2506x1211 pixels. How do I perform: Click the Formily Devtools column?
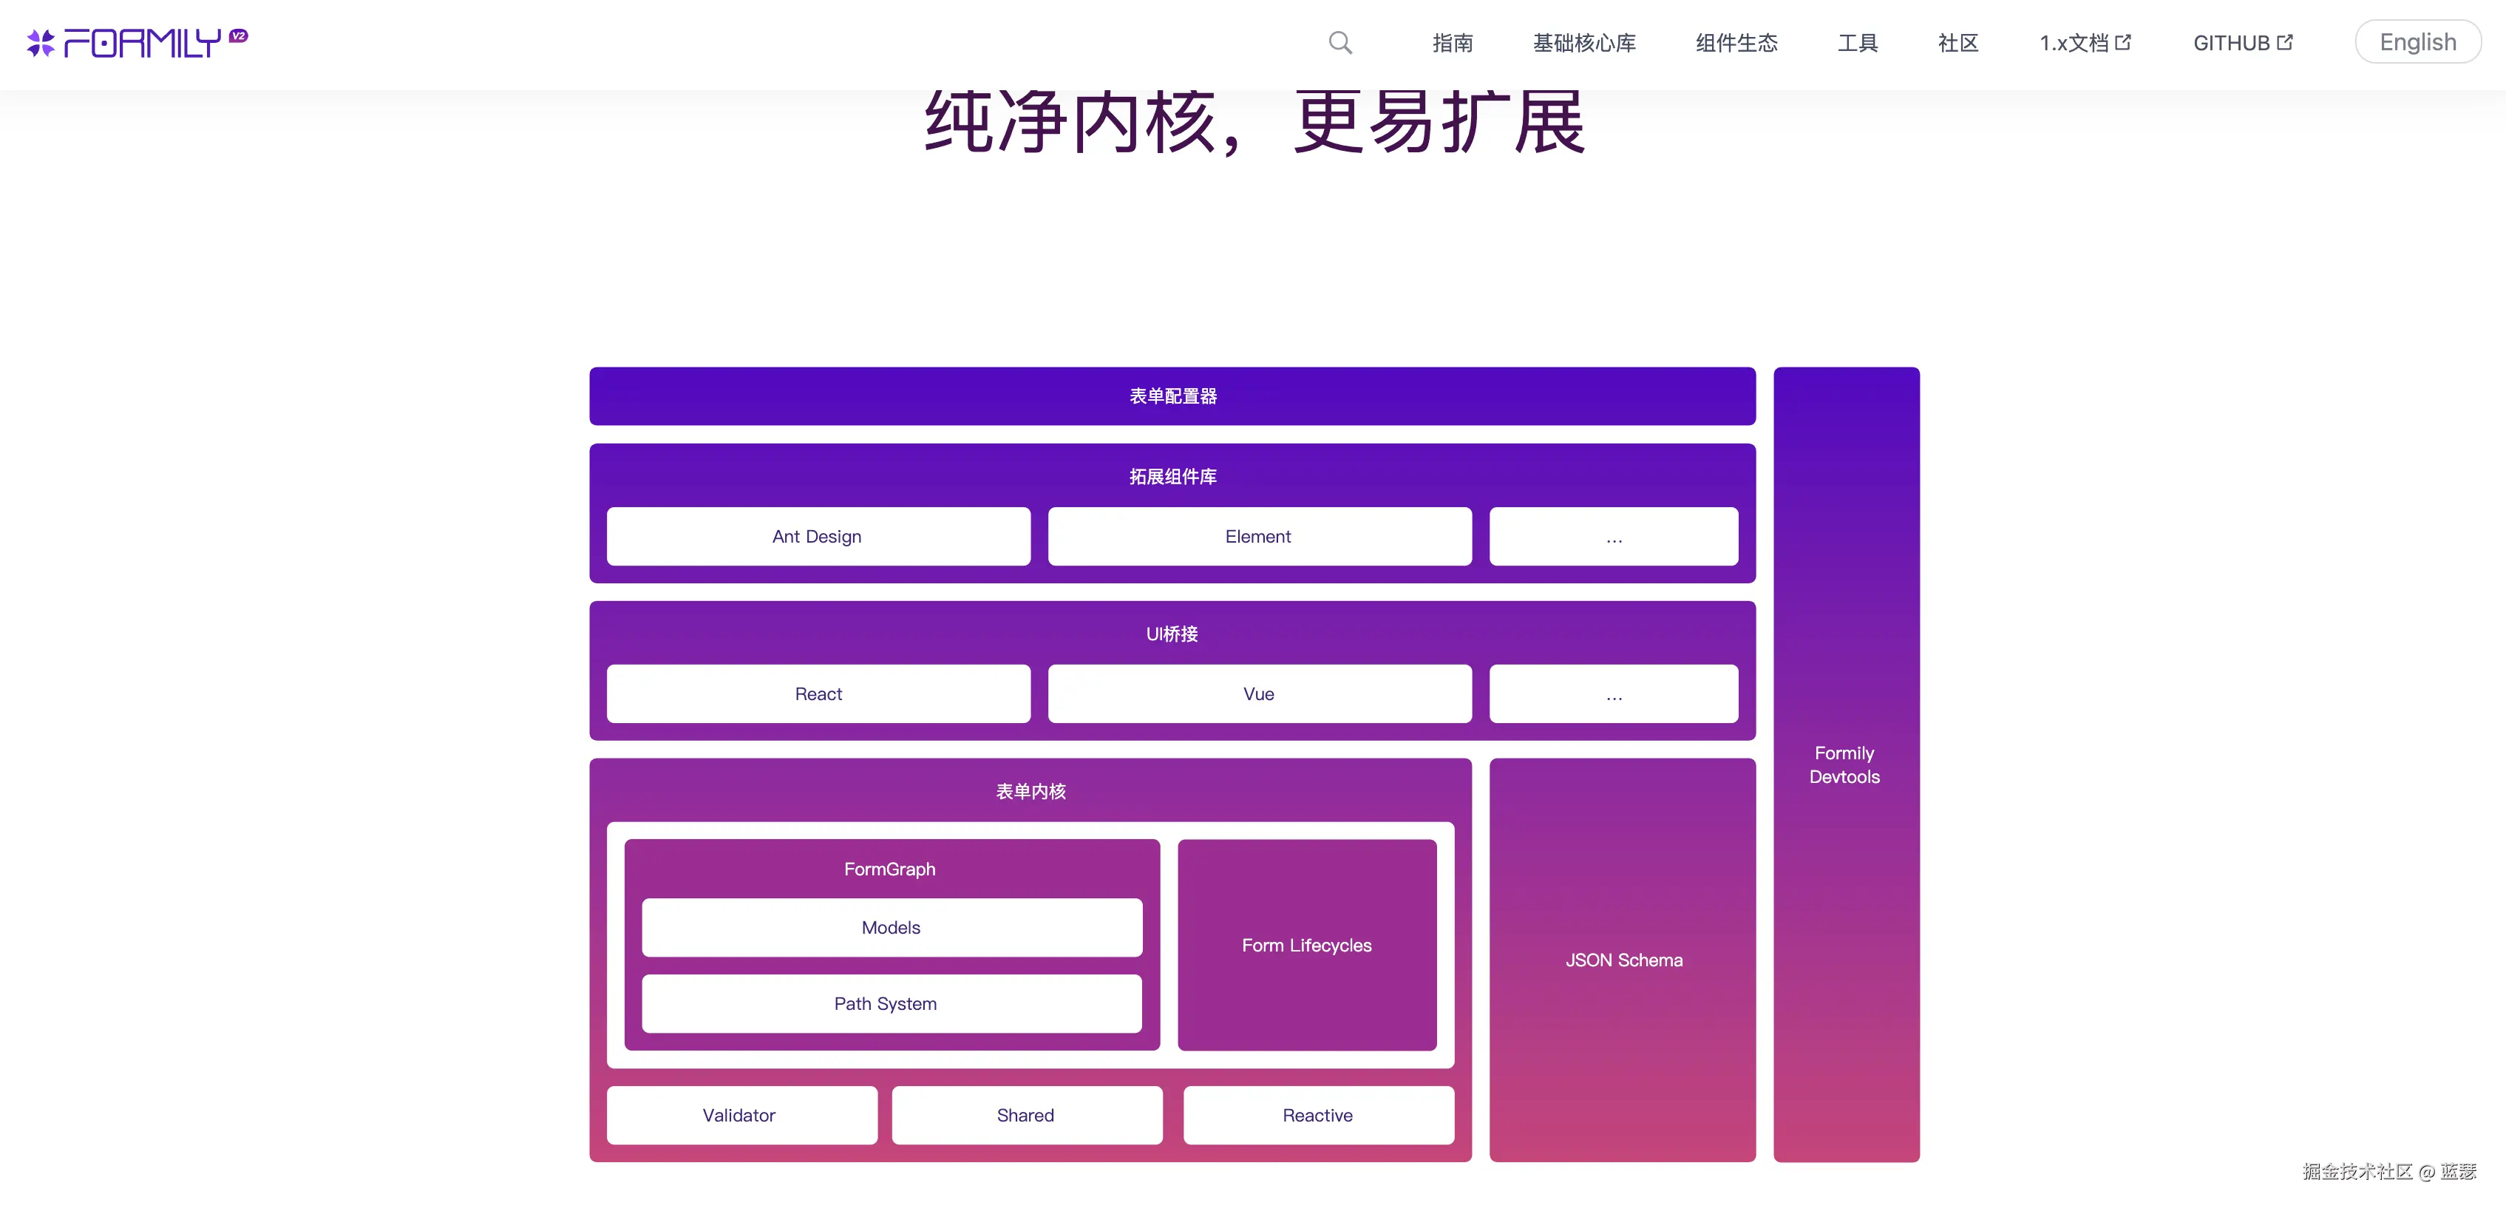pyautogui.click(x=1844, y=764)
